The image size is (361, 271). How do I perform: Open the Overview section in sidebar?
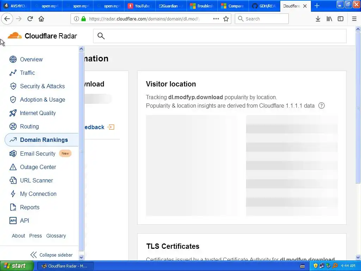(x=31, y=59)
